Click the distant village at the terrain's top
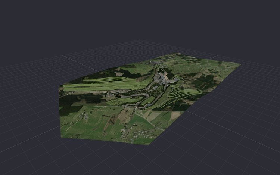 pos(155,62)
